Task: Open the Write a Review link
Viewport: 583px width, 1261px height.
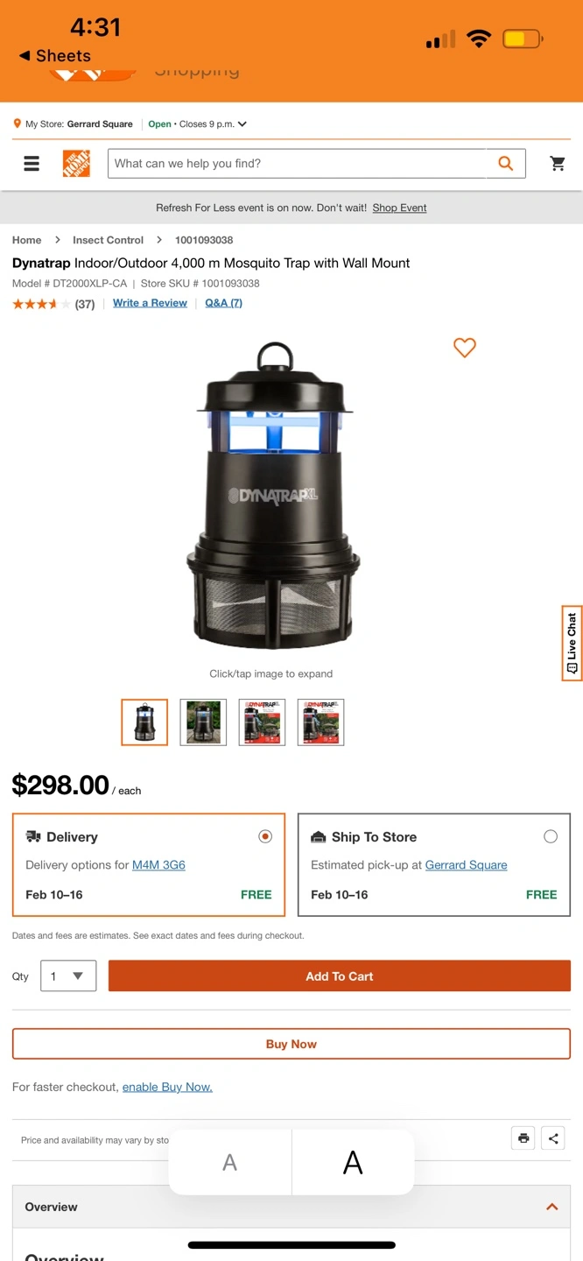Action: point(150,303)
